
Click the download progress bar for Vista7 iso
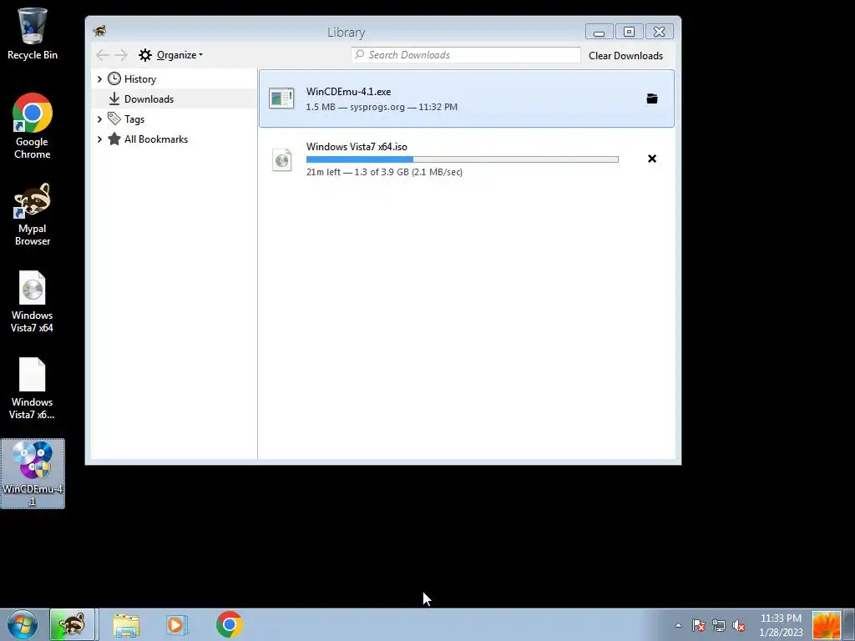tap(463, 159)
